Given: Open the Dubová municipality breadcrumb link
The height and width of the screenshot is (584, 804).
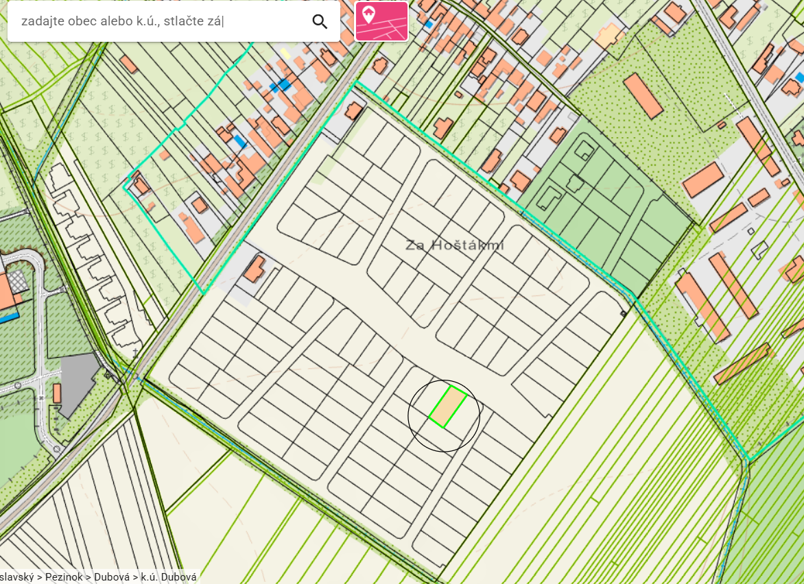Looking at the screenshot, I should tap(112, 577).
